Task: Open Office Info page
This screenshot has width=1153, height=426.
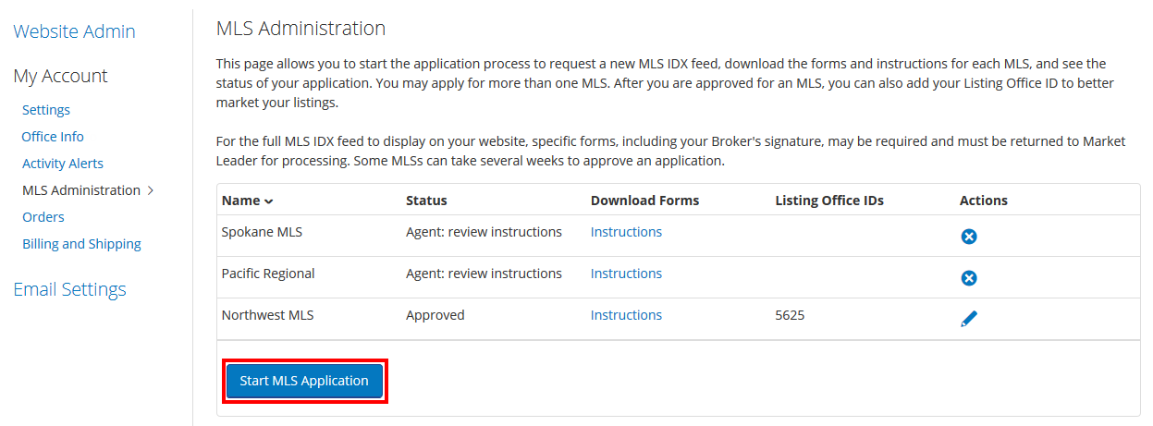Action: click(53, 137)
